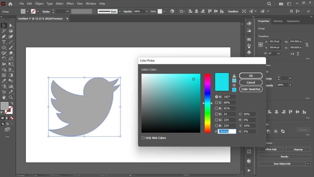314x177 pixels.
Task: Activate the Type tool
Action: point(4,42)
